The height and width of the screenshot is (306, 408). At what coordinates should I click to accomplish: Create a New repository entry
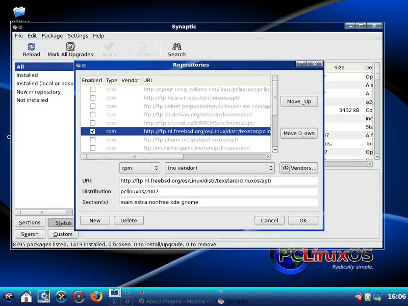click(95, 221)
